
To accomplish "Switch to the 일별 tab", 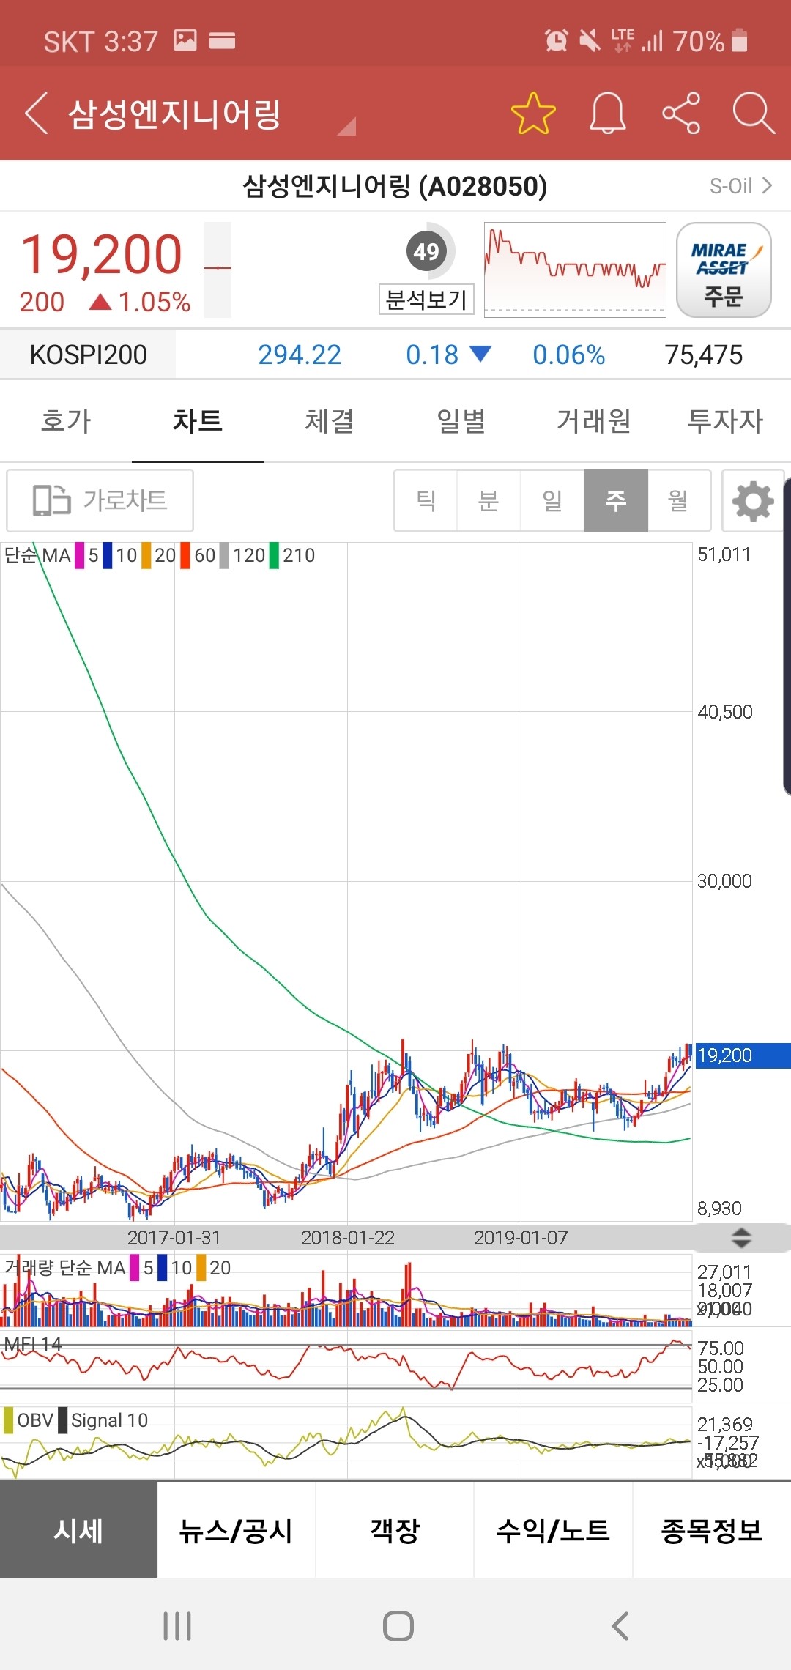I will (x=461, y=421).
